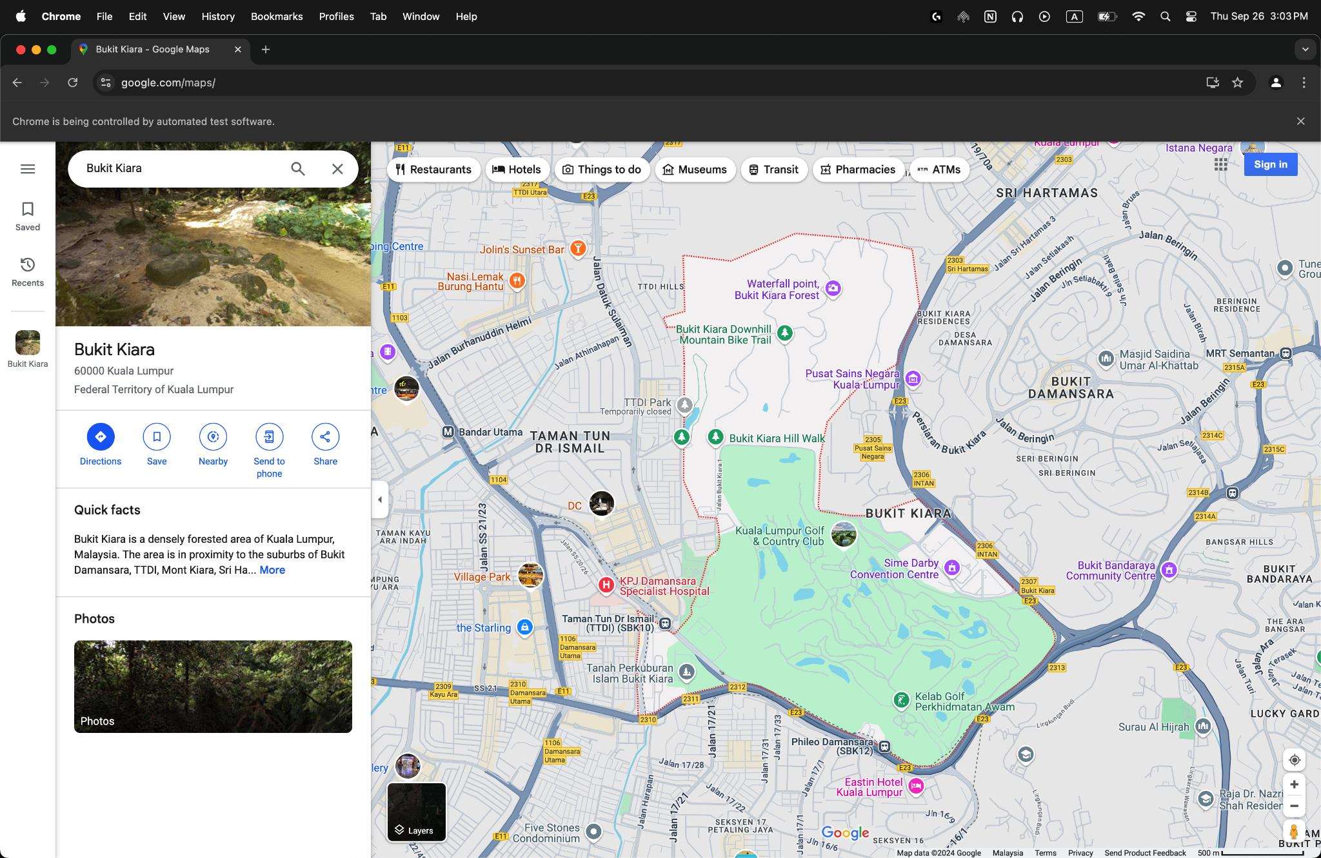
Task: Activate Street View Pegman
Action: click(x=1294, y=832)
